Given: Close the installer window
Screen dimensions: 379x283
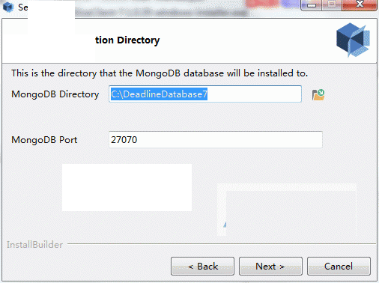Looking at the screenshot, I should pyautogui.click(x=360, y=5).
